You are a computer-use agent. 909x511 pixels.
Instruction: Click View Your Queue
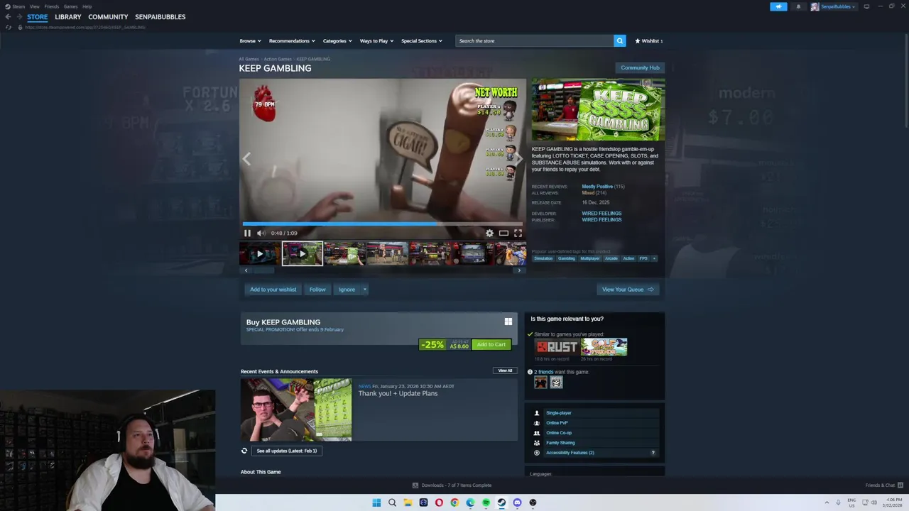(x=628, y=290)
